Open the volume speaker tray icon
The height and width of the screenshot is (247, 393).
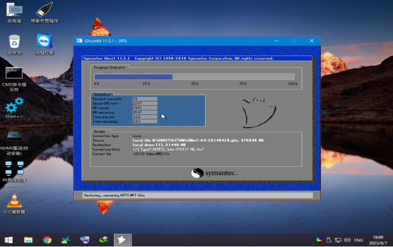coord(347,240)
